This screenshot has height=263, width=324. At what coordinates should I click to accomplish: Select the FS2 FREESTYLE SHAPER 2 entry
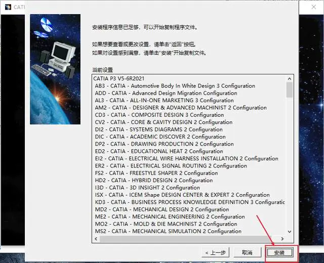point(156,173)
